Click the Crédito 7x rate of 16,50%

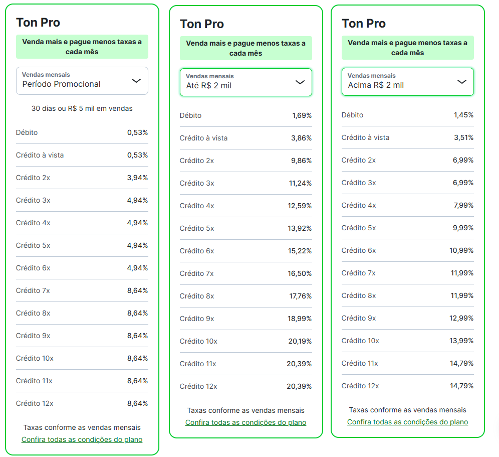pyautogui.click(x=300, y=274)
